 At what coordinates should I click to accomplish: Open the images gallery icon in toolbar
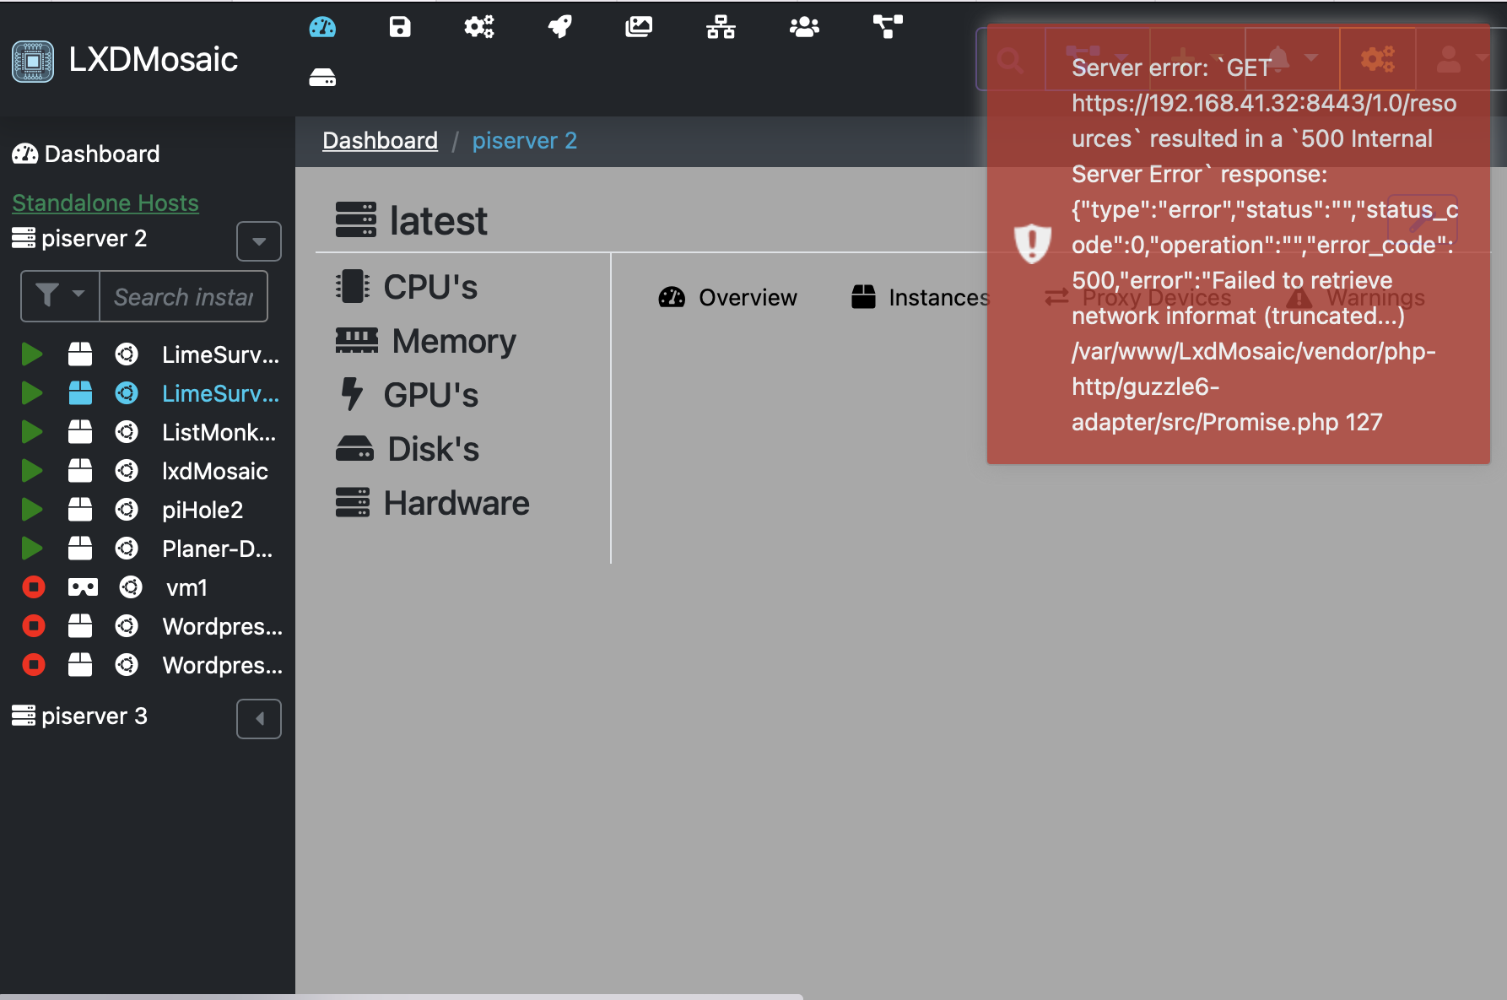640,26
